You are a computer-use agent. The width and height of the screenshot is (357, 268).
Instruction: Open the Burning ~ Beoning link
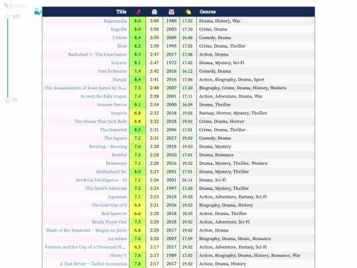tap(108, 146)
